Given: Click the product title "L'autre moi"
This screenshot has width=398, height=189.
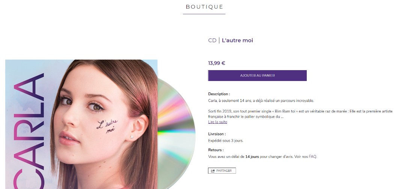Looking at the screenshot, I should point(237,40).
